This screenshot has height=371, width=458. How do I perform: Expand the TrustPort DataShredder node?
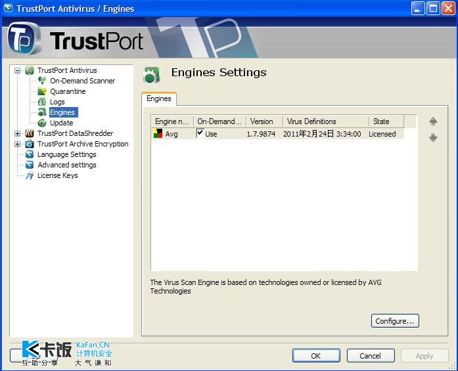click(18, 134)
